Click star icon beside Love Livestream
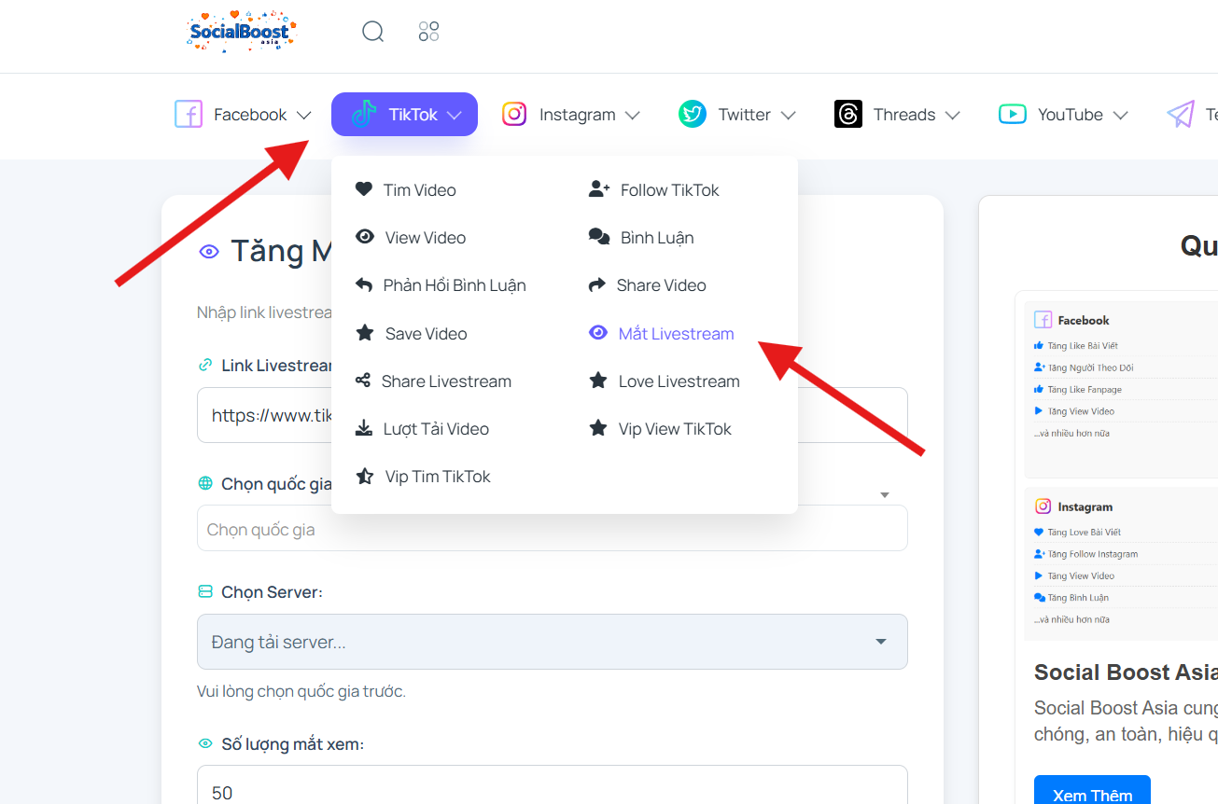 point(598,381)
